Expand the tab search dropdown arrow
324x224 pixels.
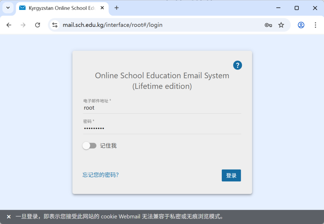click(8, 8)
